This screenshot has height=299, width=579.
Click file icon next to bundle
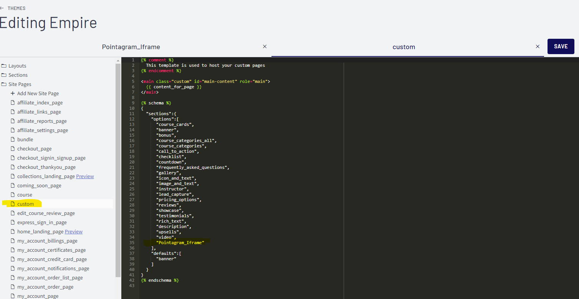pos(12,139)
